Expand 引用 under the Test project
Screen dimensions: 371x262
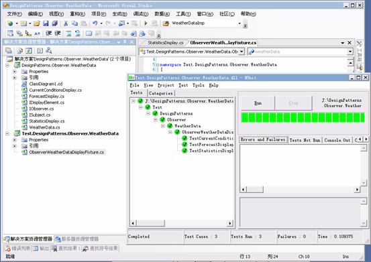15,146
